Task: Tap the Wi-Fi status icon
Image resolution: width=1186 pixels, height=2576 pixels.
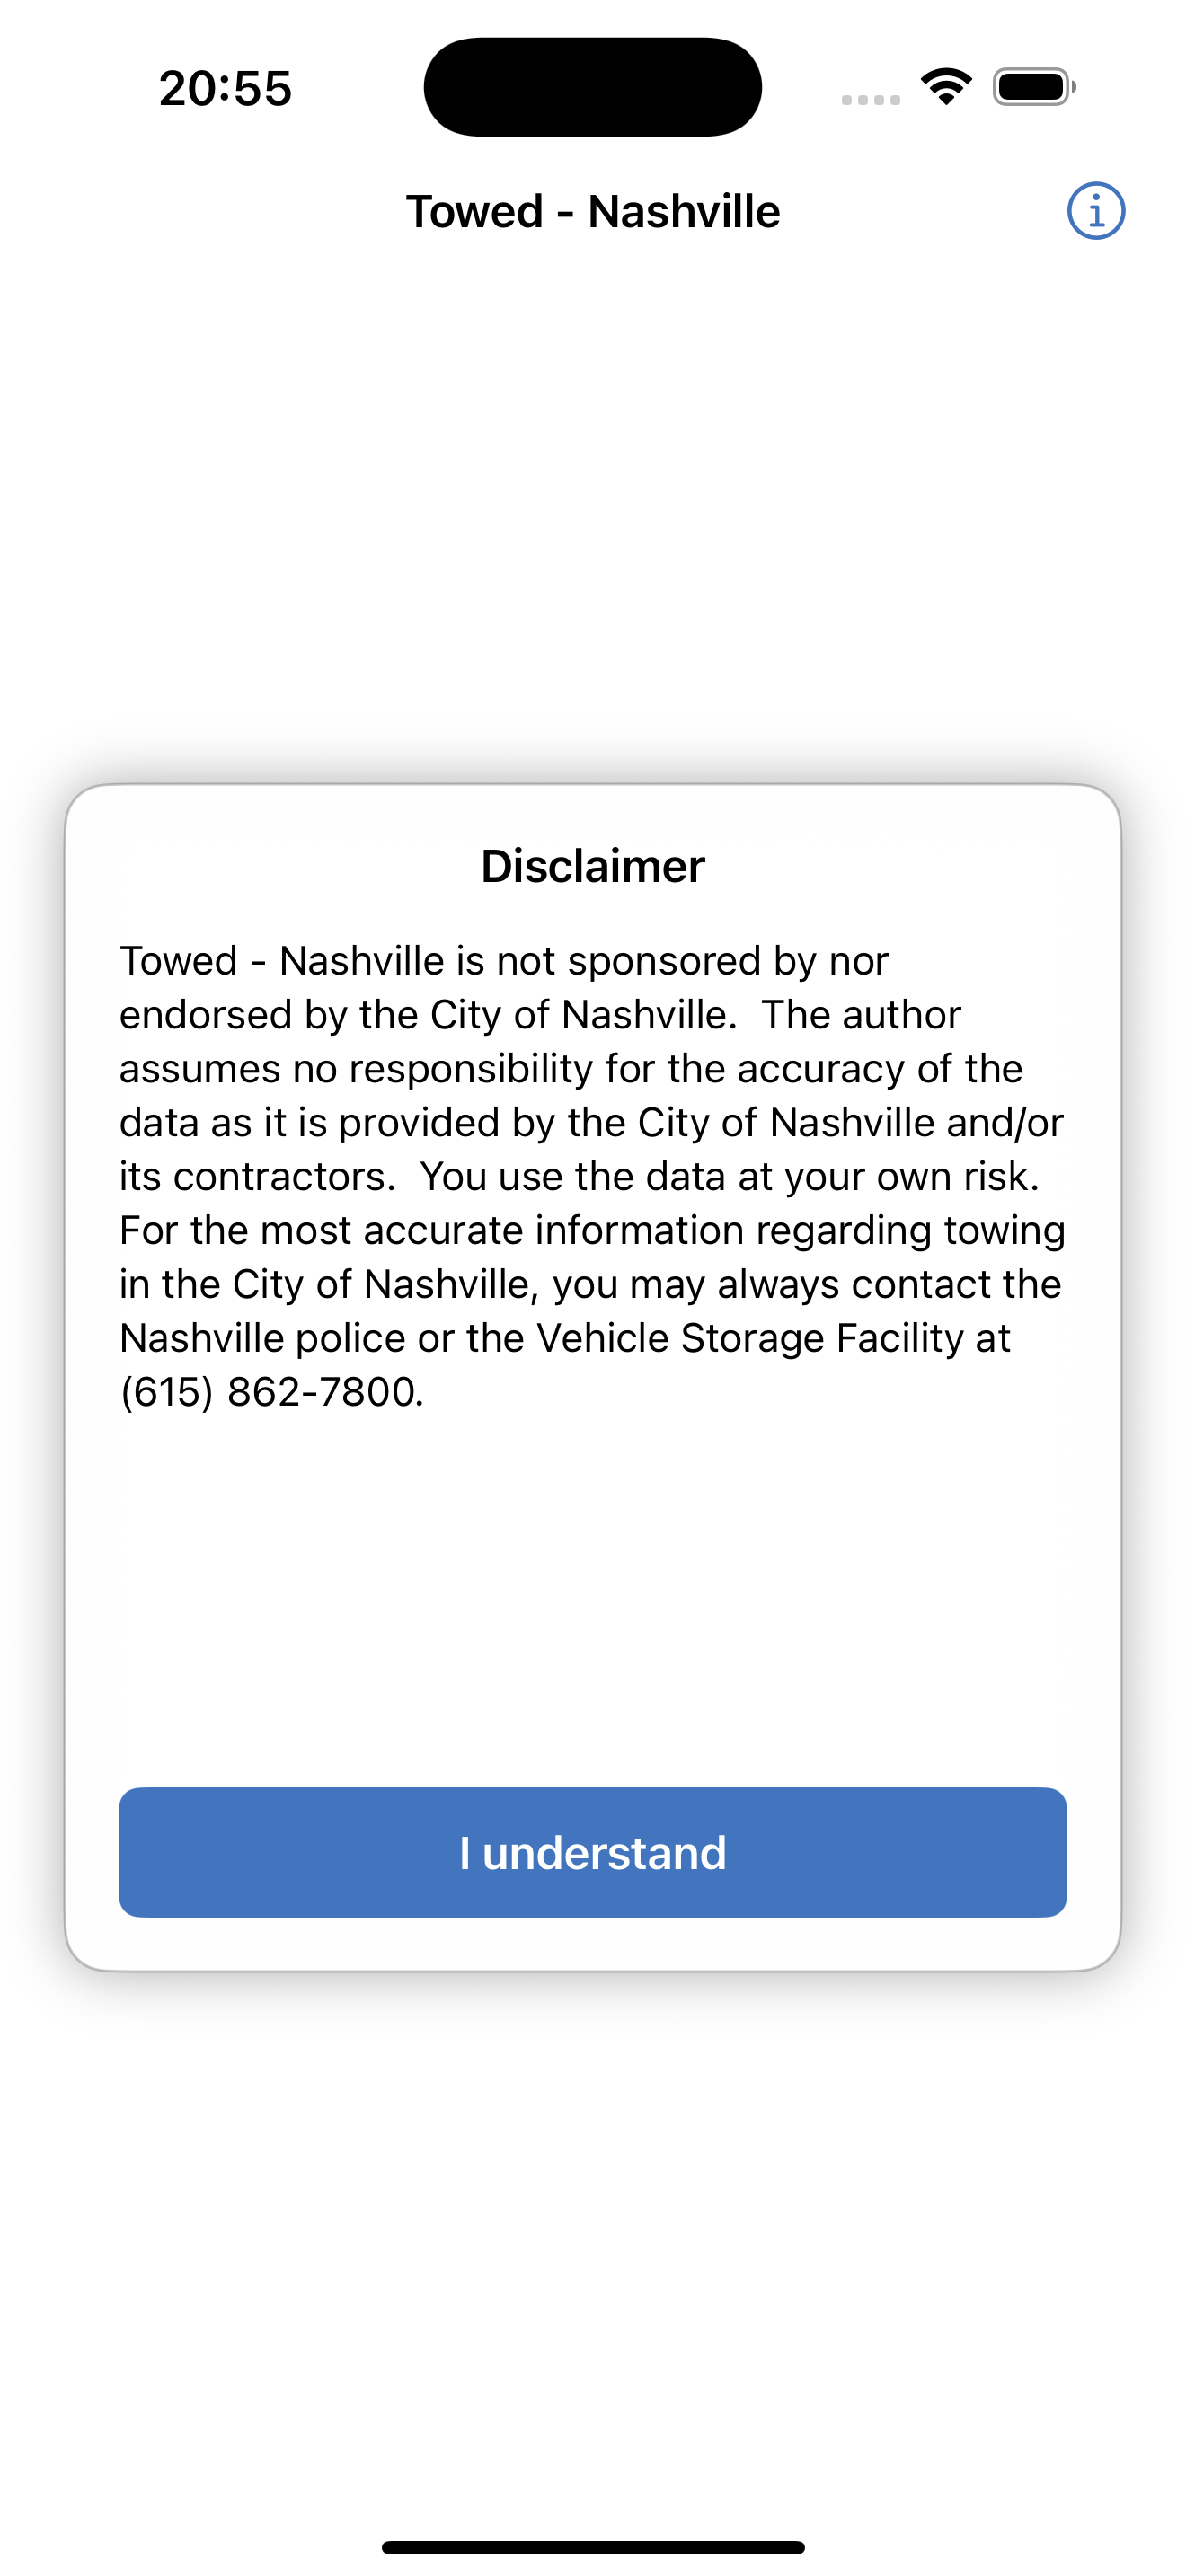Action: tap(946, 87)
